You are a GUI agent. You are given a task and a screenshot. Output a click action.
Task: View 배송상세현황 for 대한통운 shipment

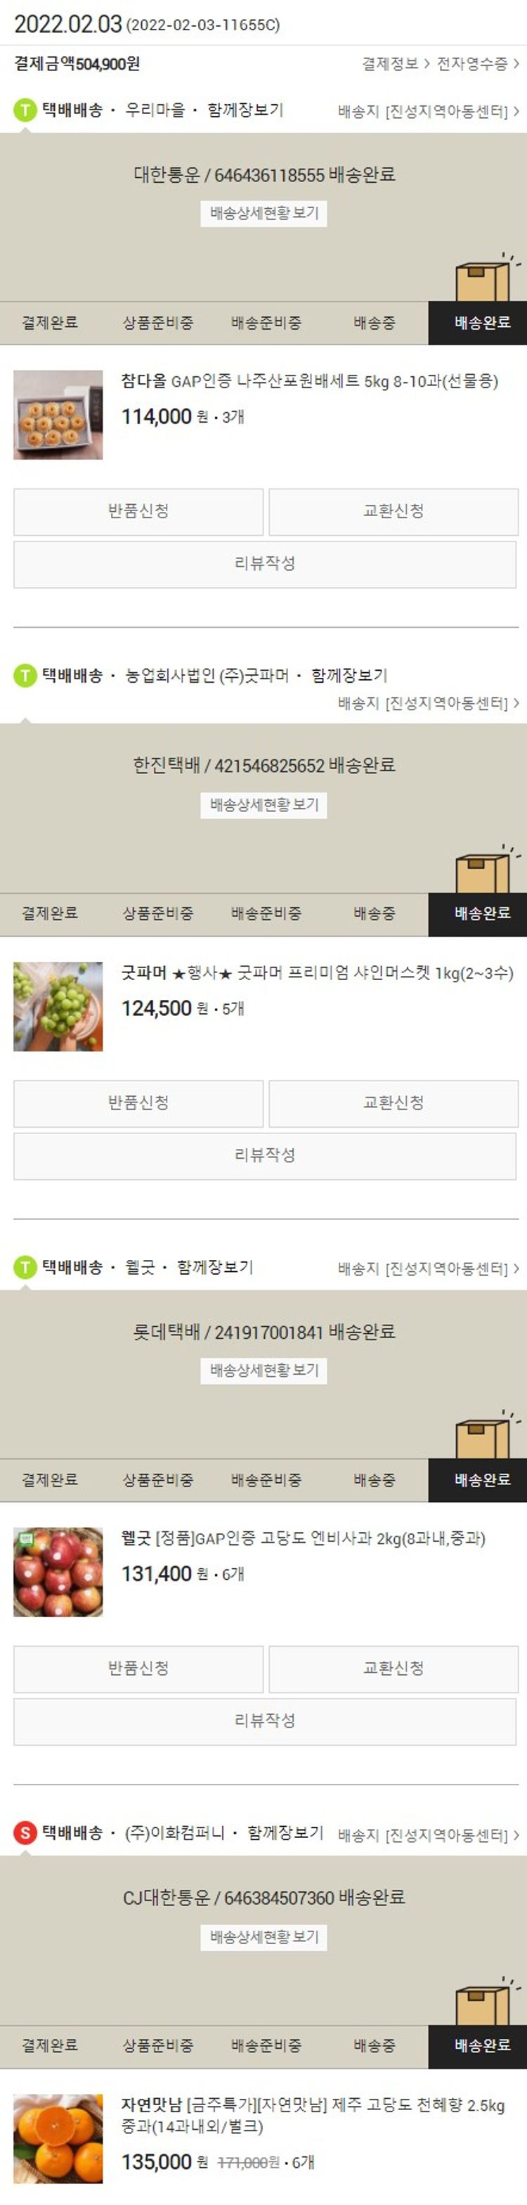[x=264, y=213]
